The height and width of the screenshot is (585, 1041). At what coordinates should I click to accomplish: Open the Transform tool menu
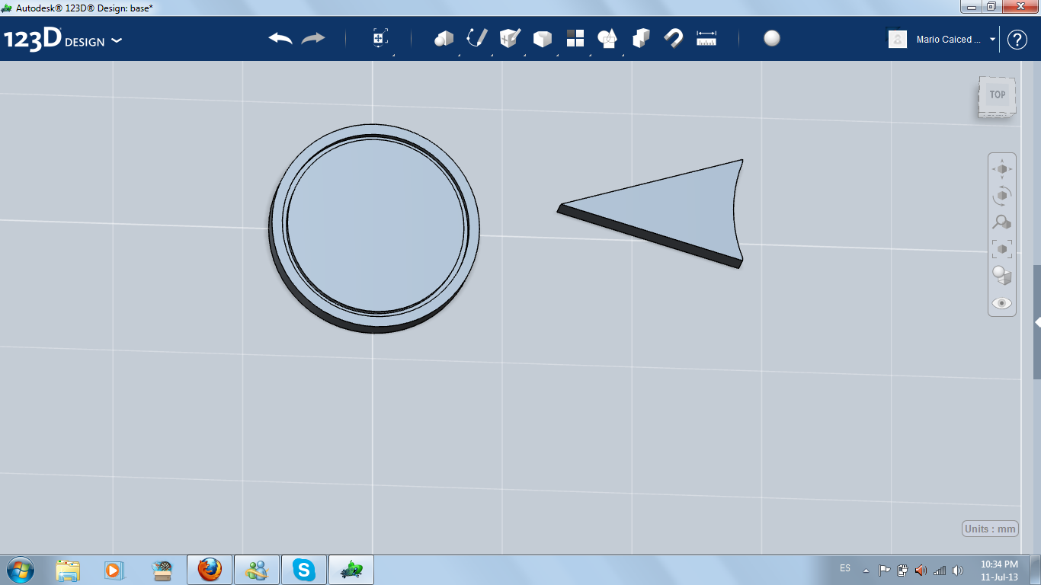pos(380,38)
